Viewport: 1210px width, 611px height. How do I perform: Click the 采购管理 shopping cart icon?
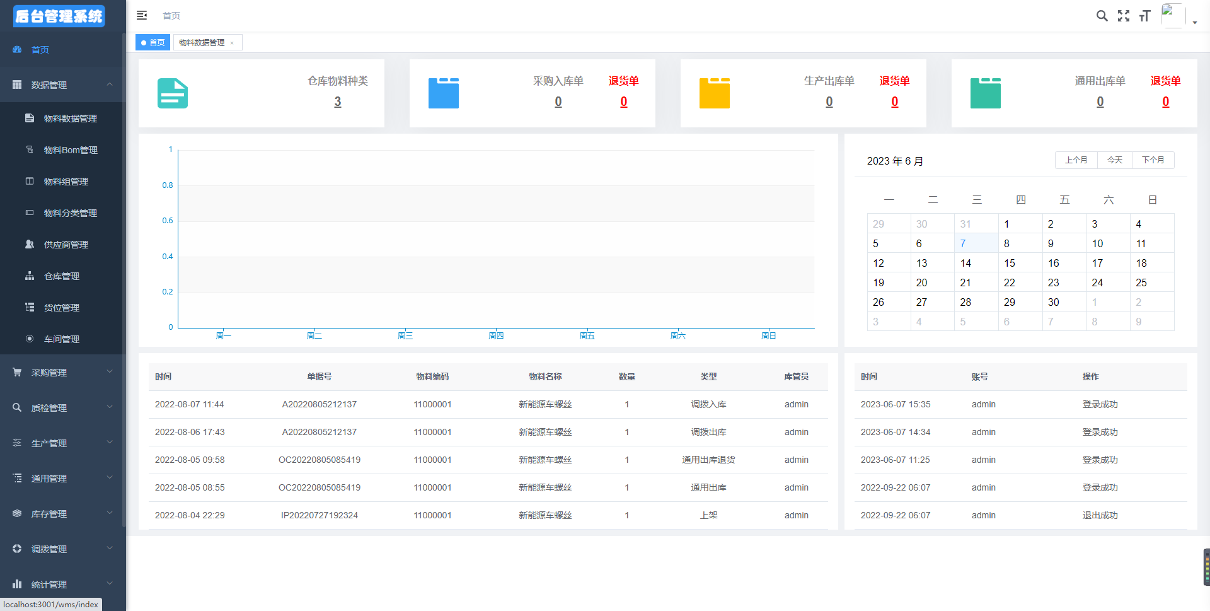[16, 372]
